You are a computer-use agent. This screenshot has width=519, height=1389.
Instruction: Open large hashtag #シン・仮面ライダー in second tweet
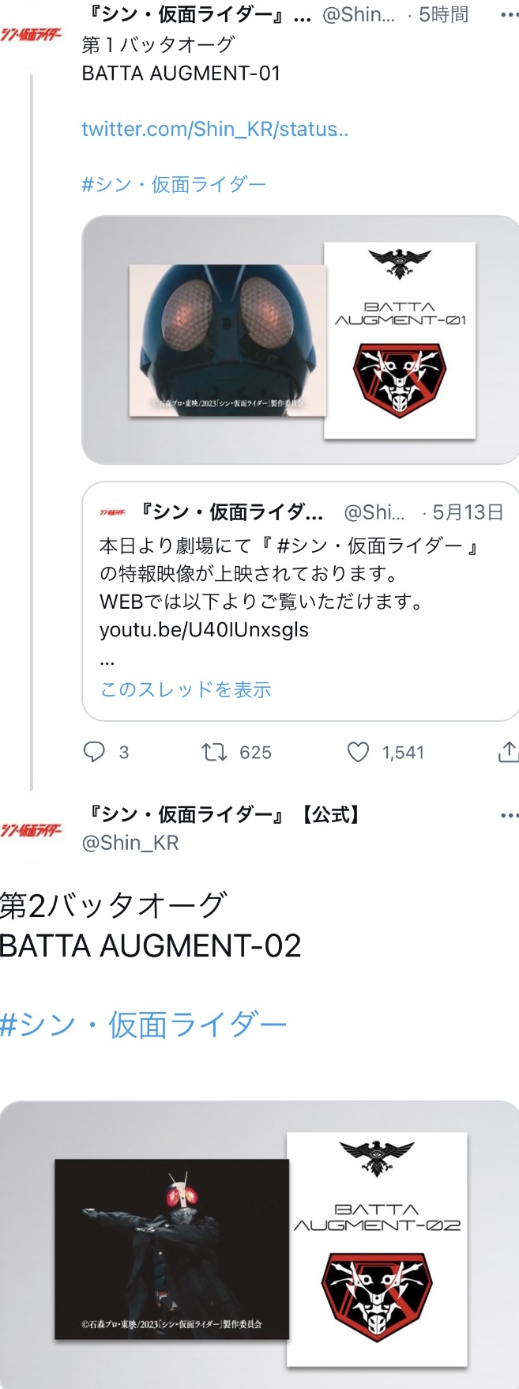click(x=143, y=1025)
